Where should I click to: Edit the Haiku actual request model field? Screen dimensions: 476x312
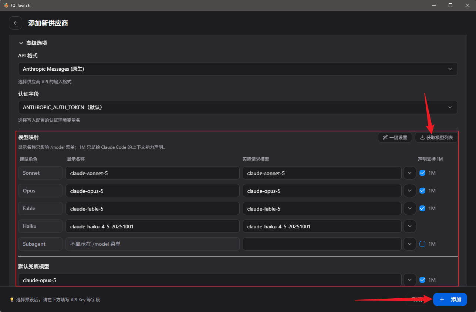click(322, 226)
